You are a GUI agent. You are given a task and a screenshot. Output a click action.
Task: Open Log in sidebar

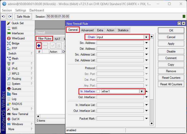pyautogui.click(x=20, y=99)
